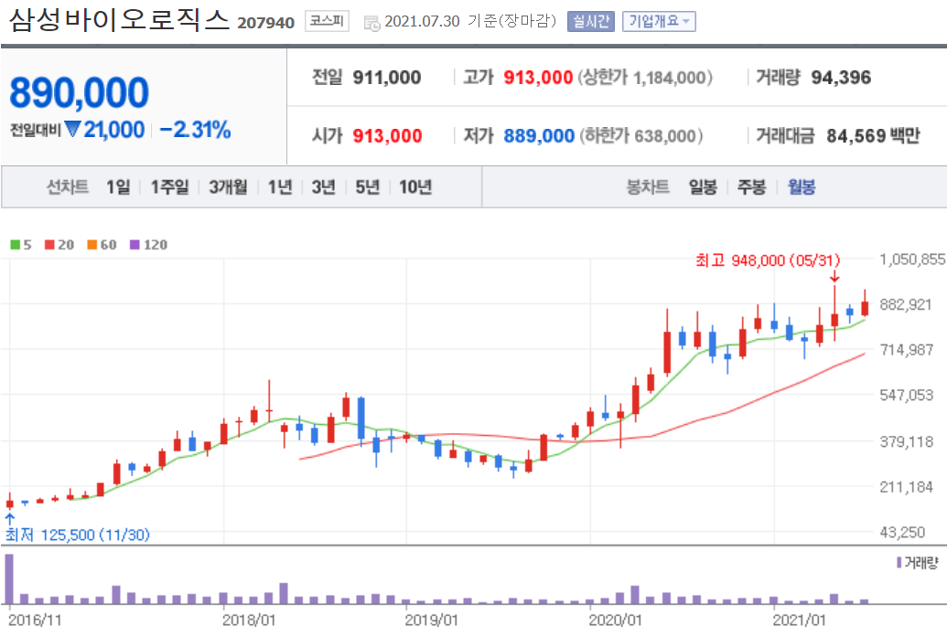Open the 기업개요 dropdown

(659, 22)
